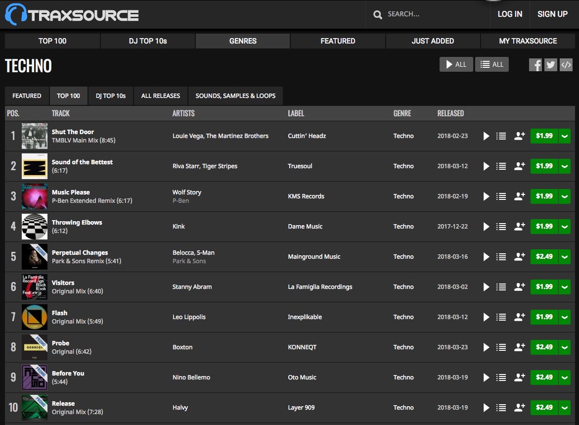The height and width of the screenshot is (425, 579).
Task: Open price dropdown for Throwing Elbows
Action: coord(565,227)
